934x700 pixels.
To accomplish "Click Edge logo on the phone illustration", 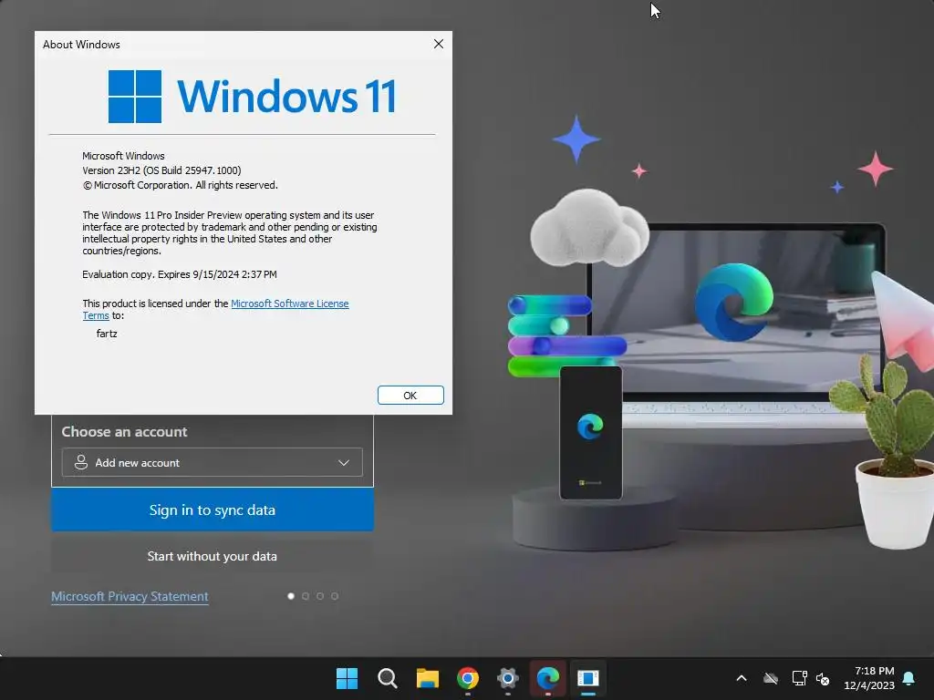I will (590, 427).
